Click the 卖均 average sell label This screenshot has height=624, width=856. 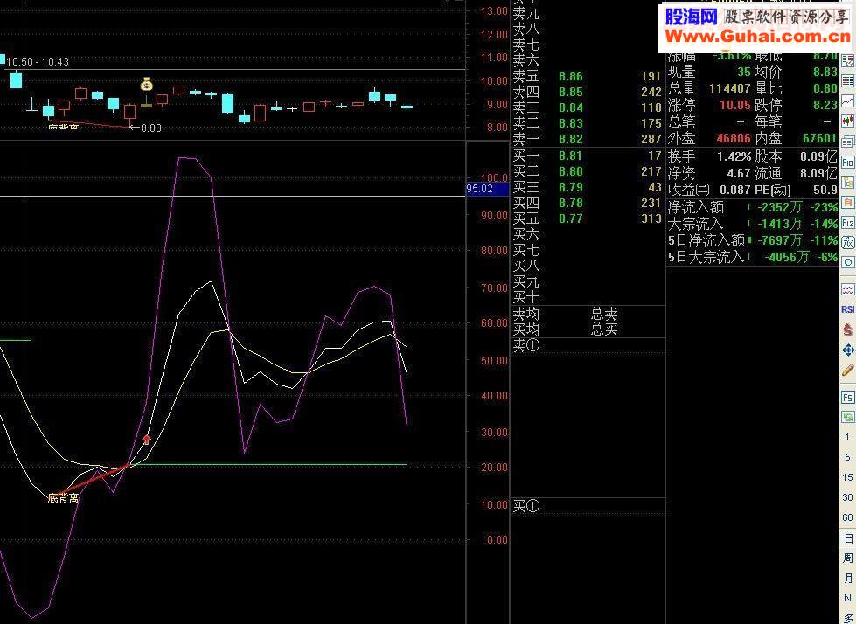[x=526, y=314]
